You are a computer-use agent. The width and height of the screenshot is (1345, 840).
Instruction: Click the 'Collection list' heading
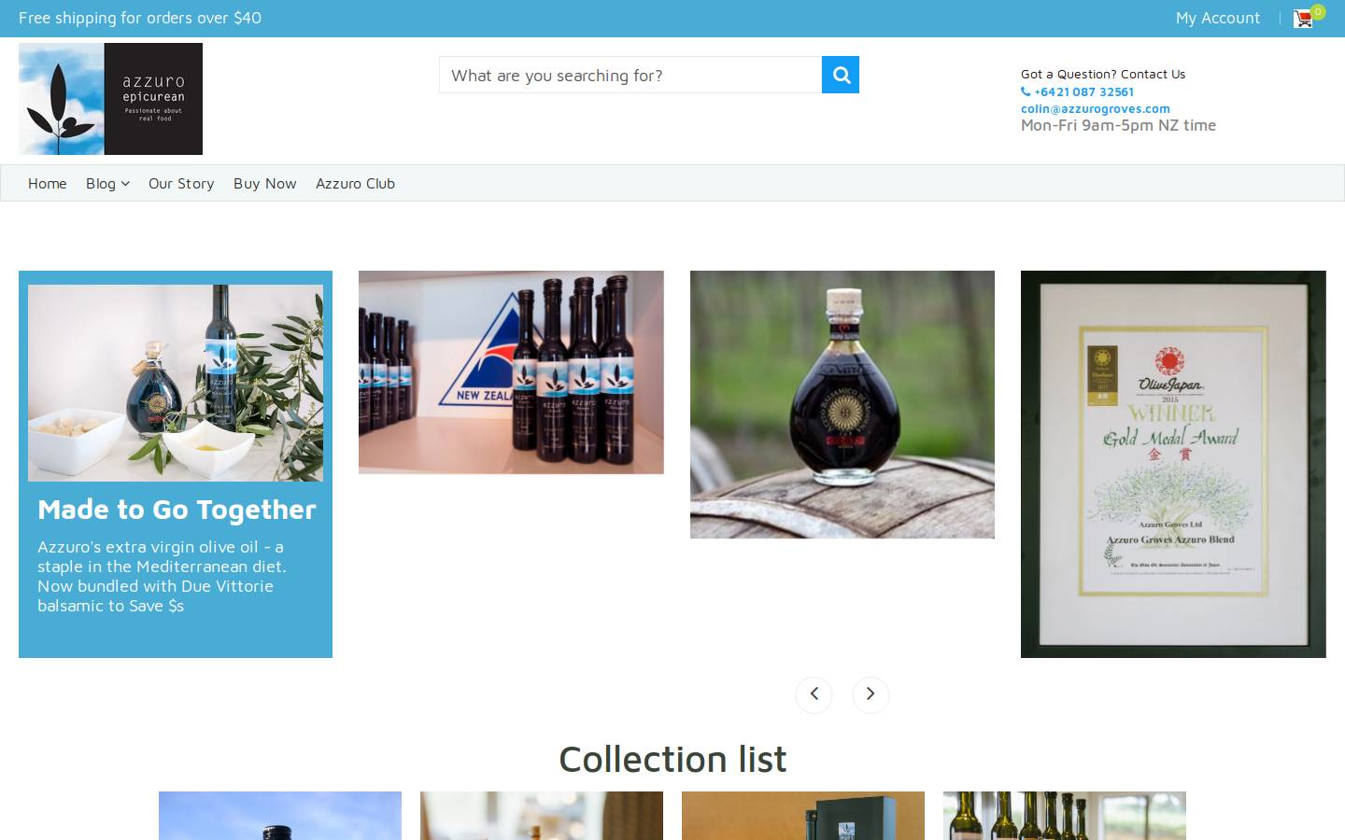click(x=672, y=759)
